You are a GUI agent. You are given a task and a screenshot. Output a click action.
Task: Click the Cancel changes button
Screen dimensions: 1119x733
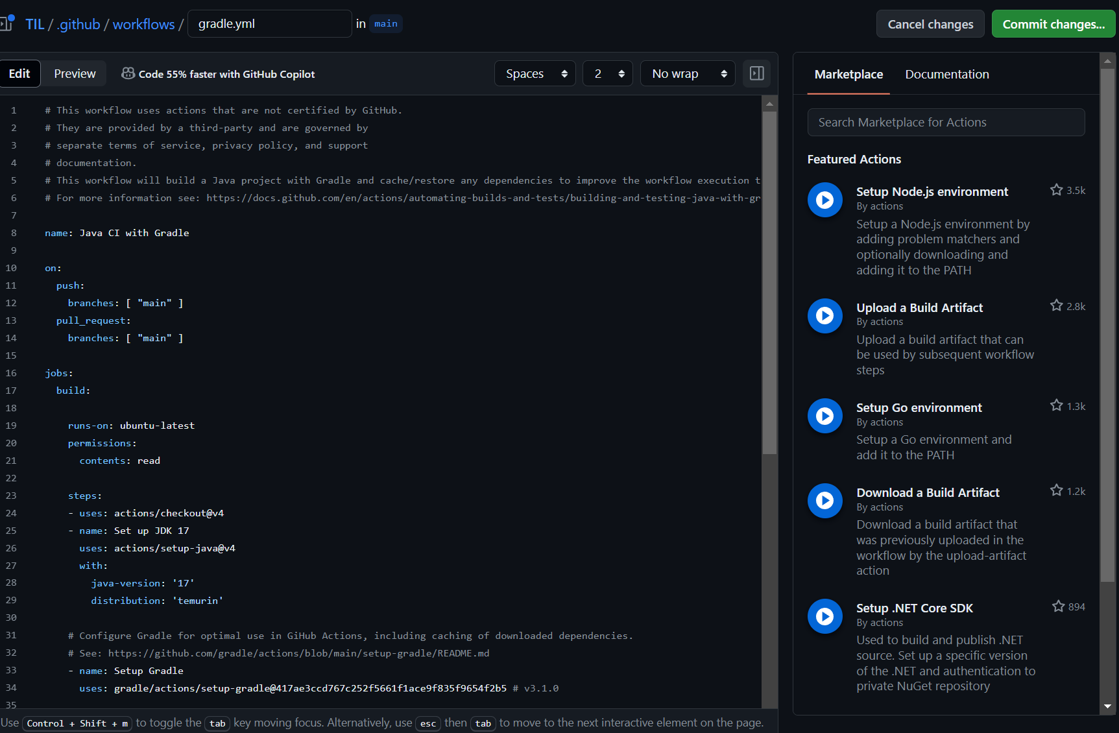coord(930,24)
